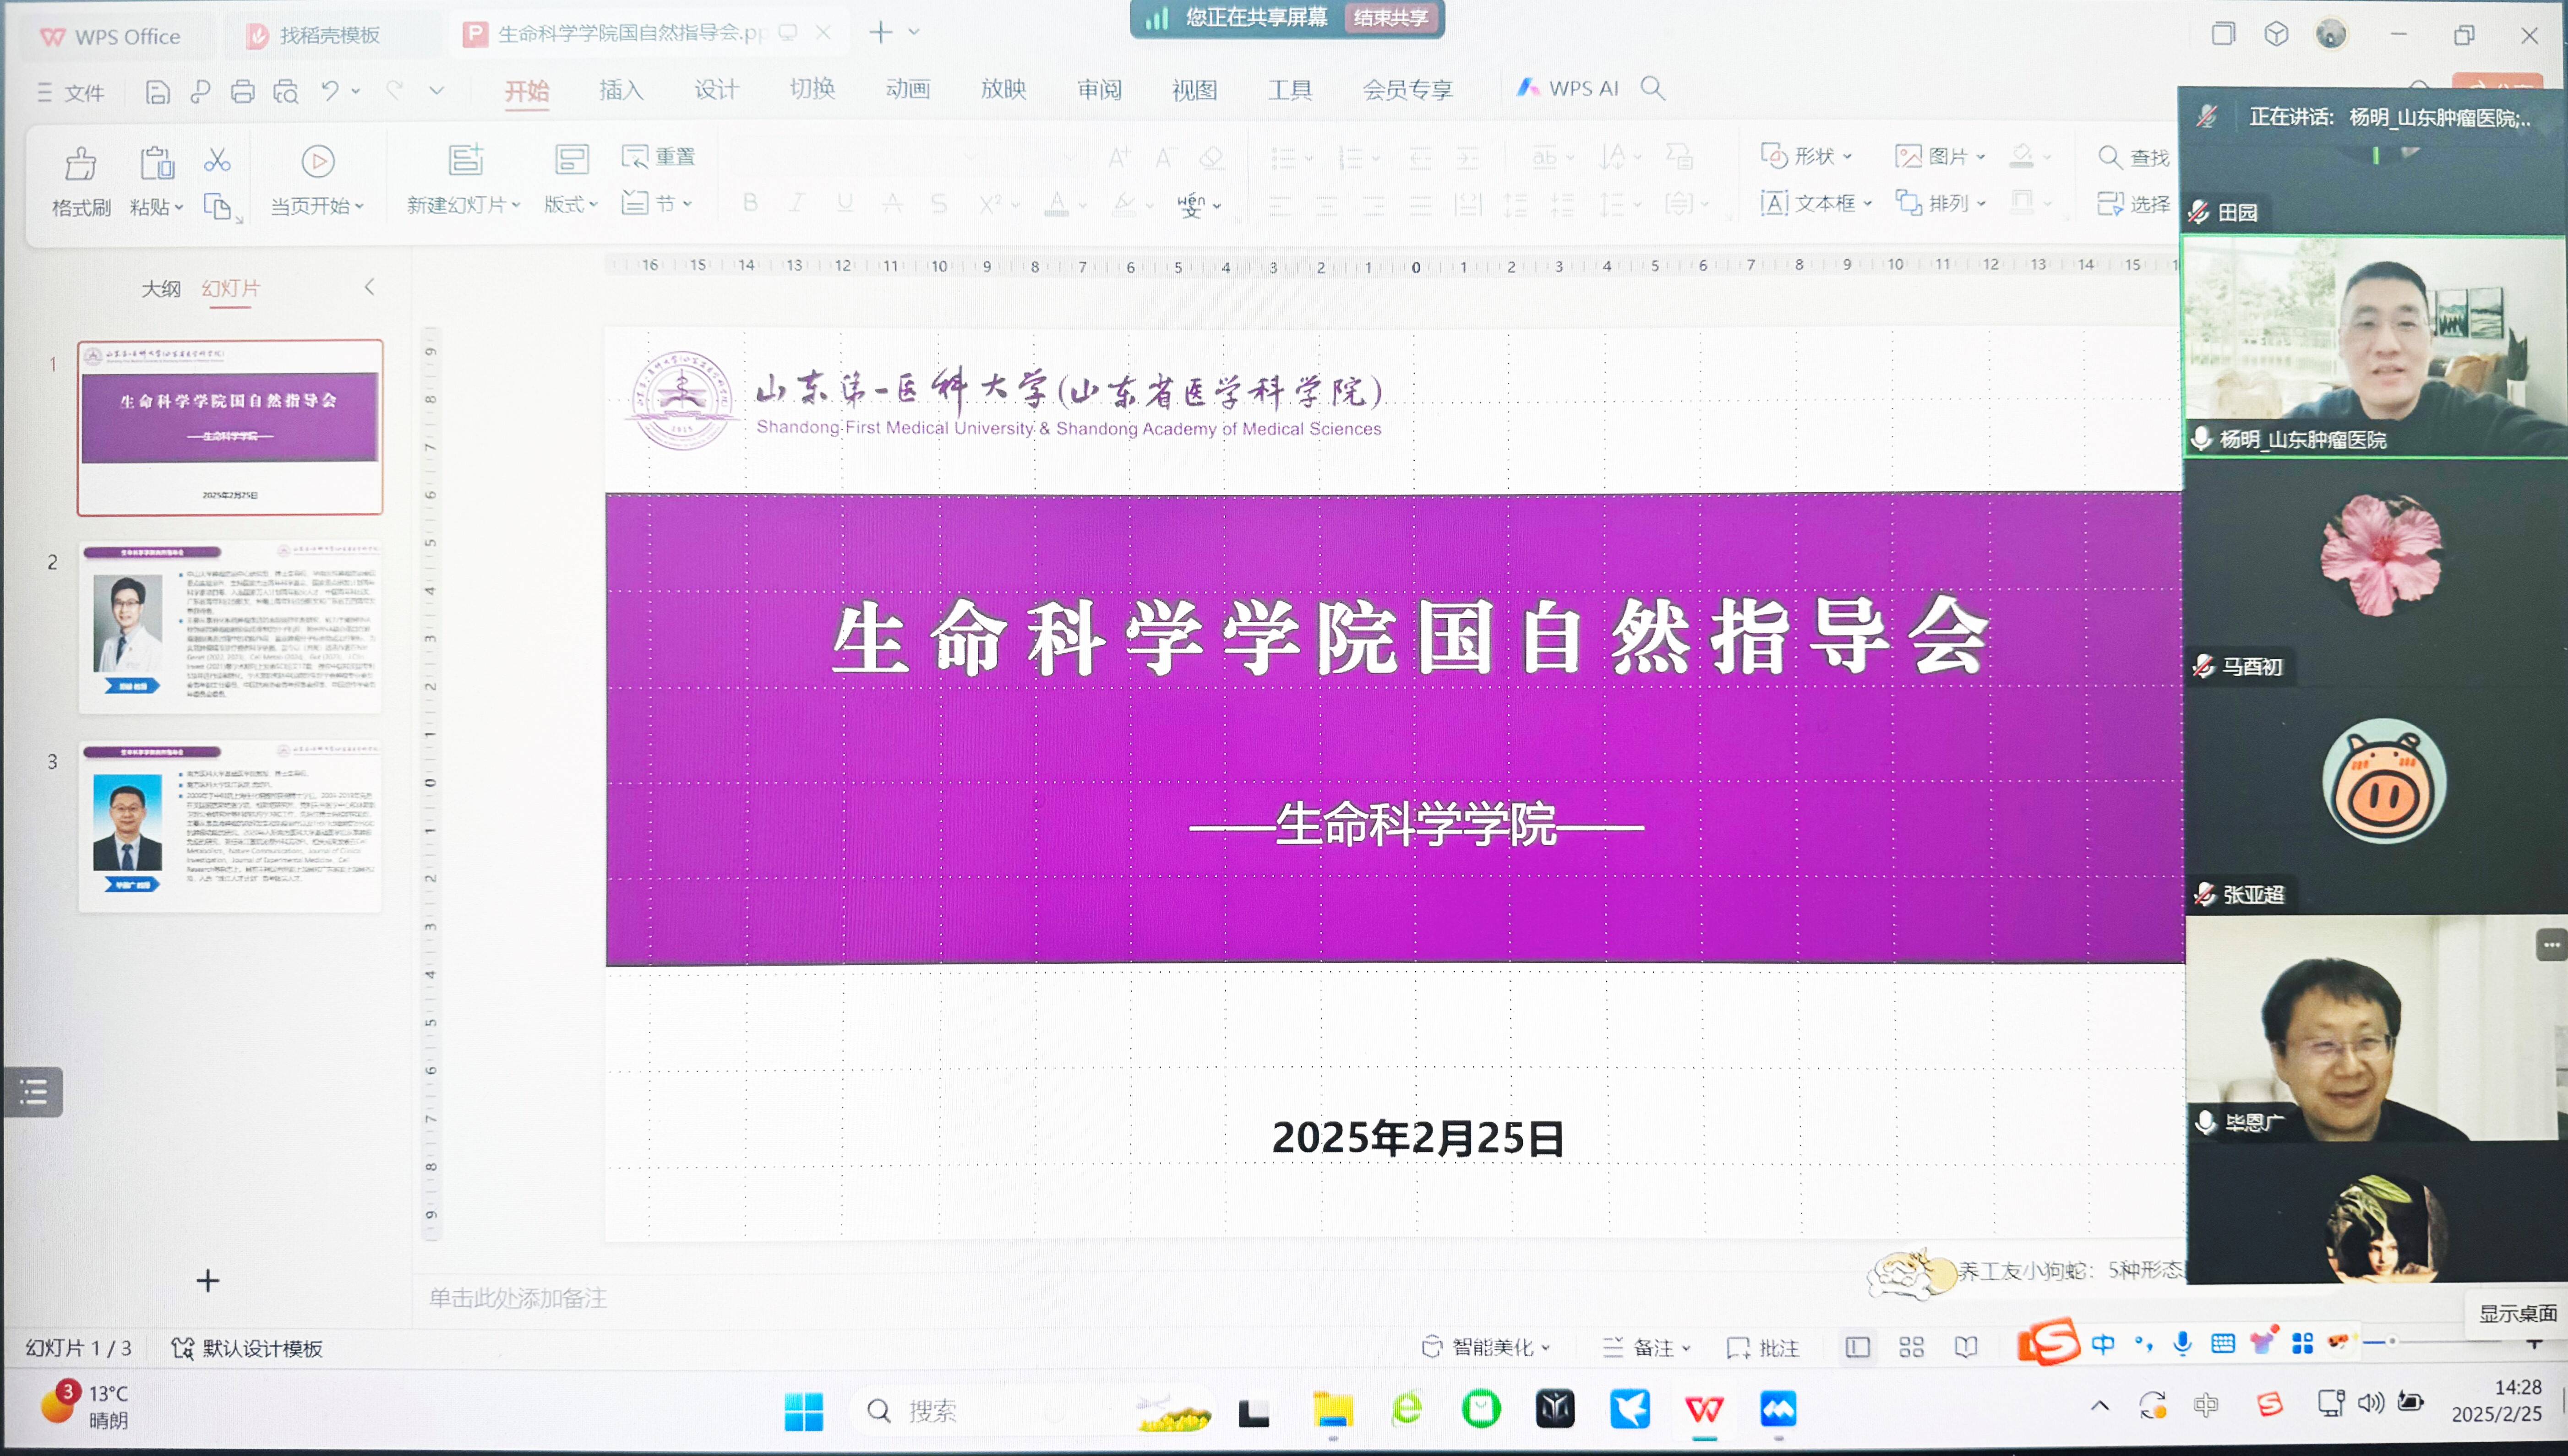Click the outline list icon at left edge
Image resolution: width=2568 pixels, height=1456 pixels.
pos(33,1091)
